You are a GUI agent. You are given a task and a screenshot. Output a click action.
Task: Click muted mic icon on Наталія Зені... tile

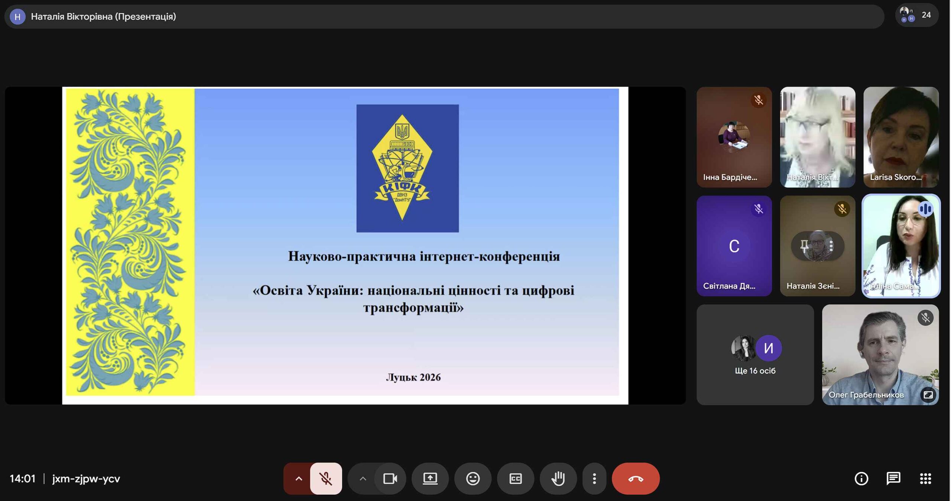842,209
